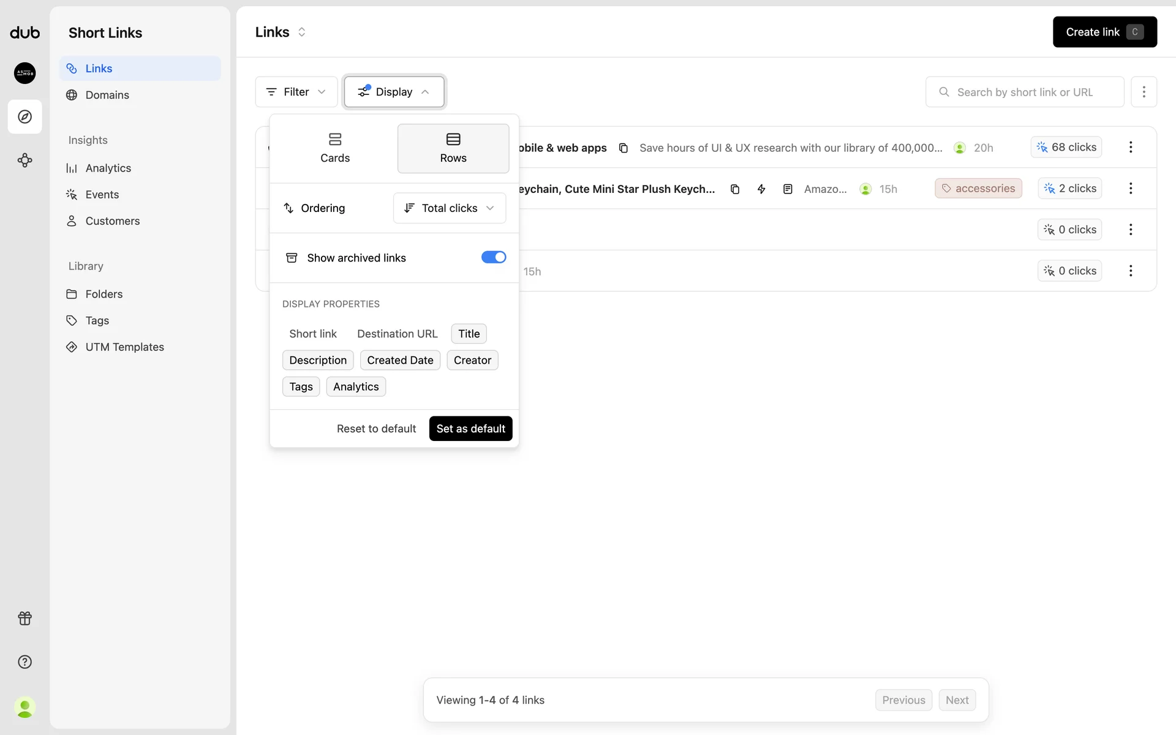This screenshot has height=735, width=1176.
Task: Click the gift icon in left rail
Action: click(x=24, y=618)
